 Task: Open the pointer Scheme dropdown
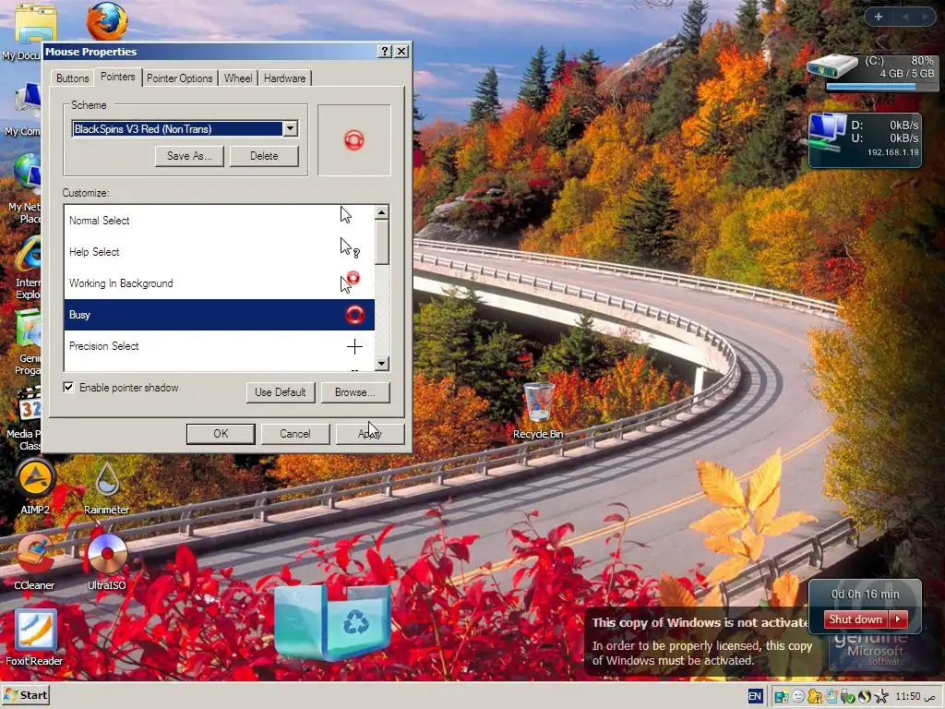click(291, 128)
